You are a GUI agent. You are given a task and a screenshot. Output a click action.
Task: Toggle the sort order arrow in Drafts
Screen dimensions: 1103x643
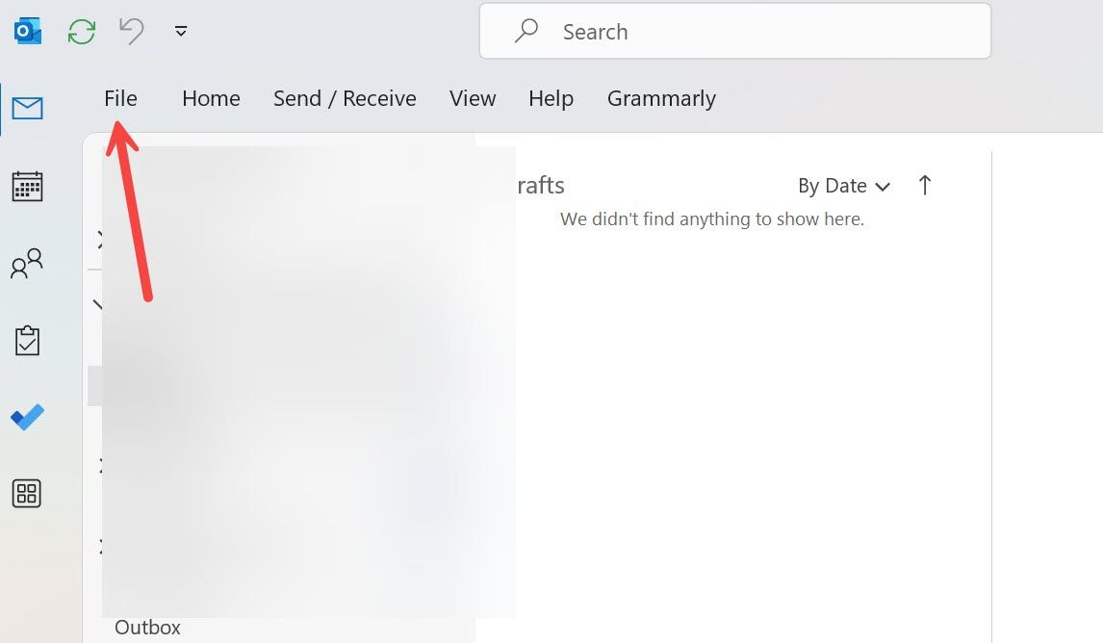click(924, 185)
